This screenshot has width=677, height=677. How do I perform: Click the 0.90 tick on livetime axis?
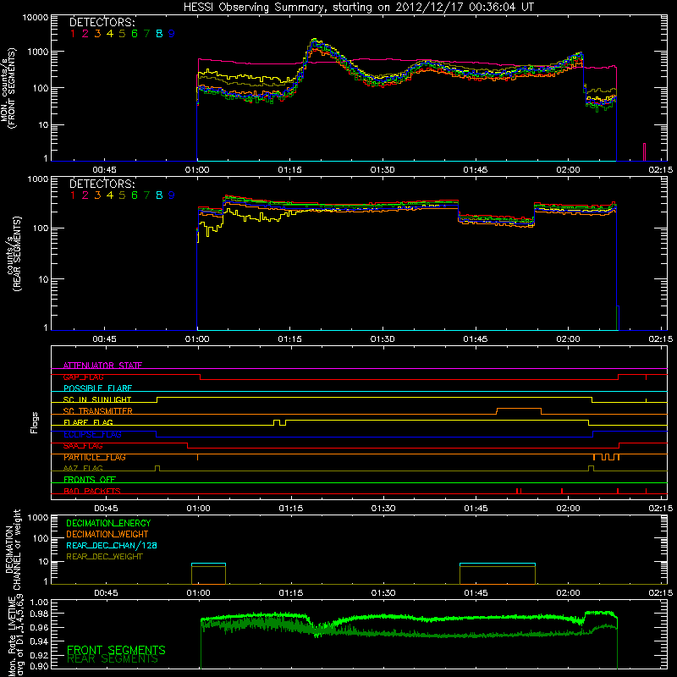pyautogui.click(x=40, y=666)
